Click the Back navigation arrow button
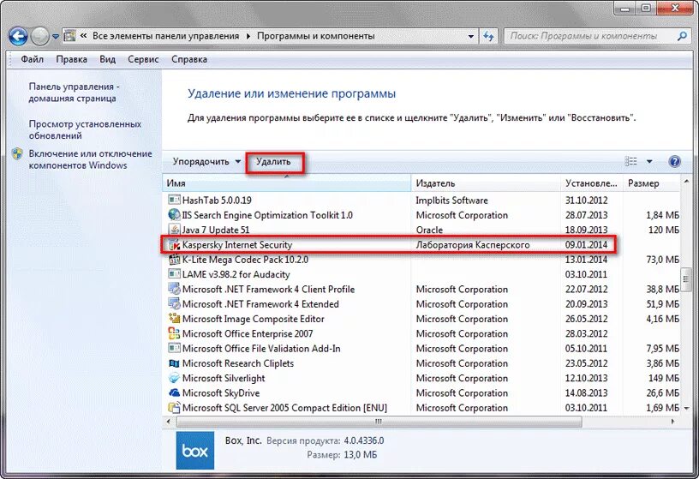Image resolution: width=699 pixels, height=479 pixels. click(18, 36)
